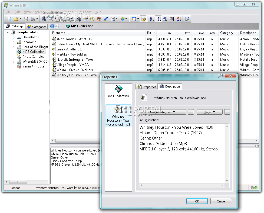Image resolution: width=264 pixels, height=213 pixels.
Task: Select the Enya - Anything Is file row
Action: (x=154, y=49)
